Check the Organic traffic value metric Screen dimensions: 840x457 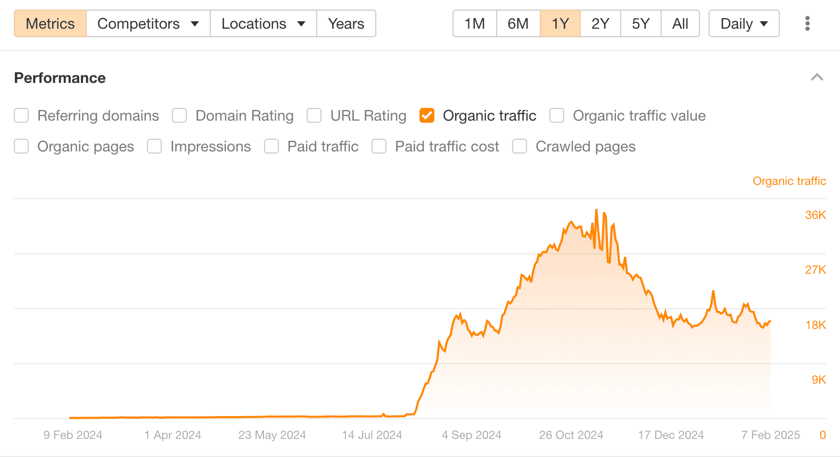click(557, 115)
